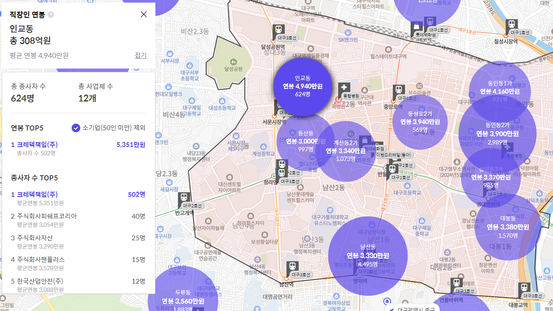Select 주식회사피쉐프코리아 row
553x311 pixels.
click(78, 219)
